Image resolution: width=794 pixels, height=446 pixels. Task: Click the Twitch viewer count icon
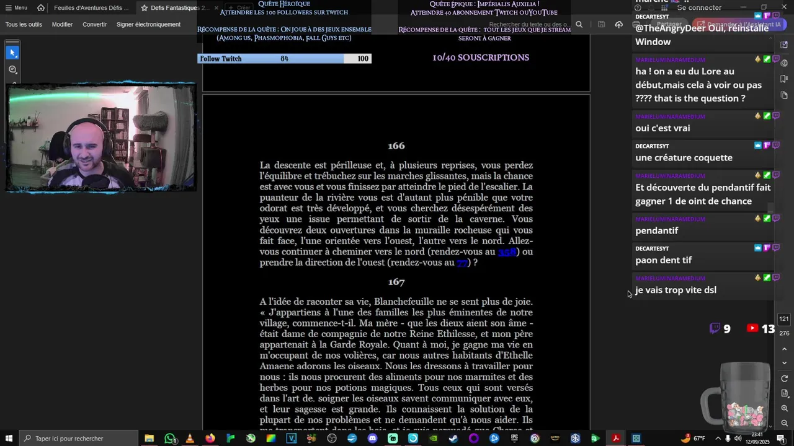tap(715, 328)
